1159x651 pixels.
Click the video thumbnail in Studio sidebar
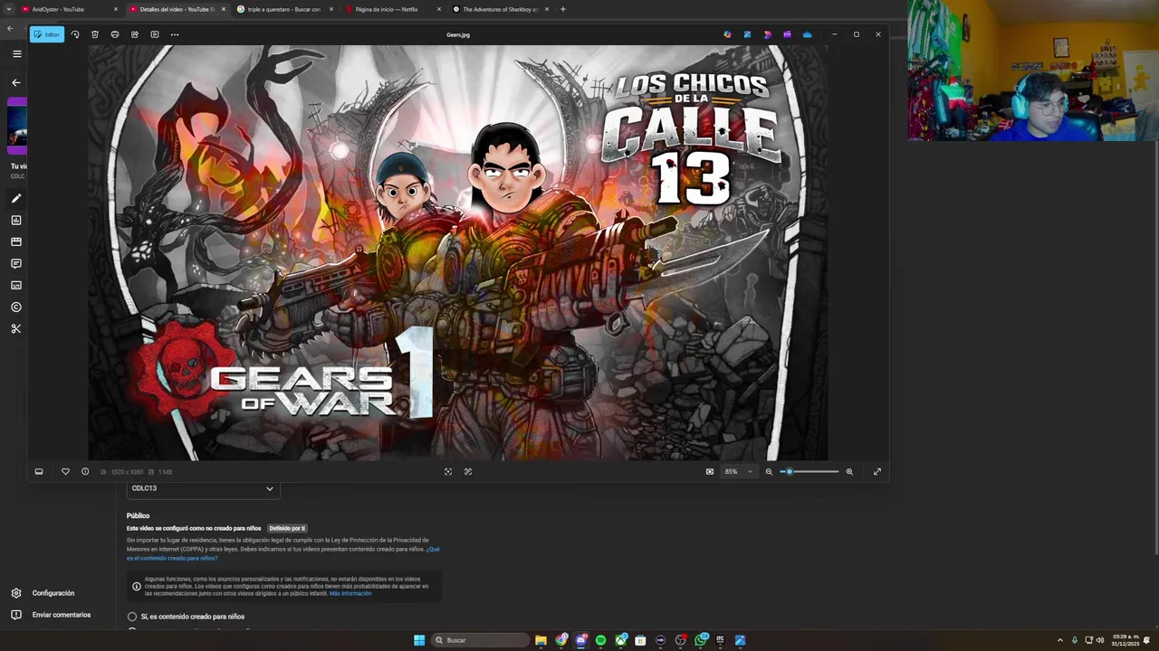[x=17, y=126]
